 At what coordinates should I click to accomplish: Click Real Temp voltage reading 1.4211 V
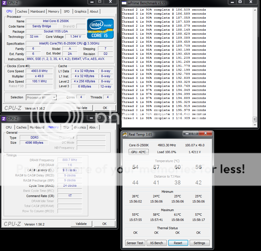point(195,152)
